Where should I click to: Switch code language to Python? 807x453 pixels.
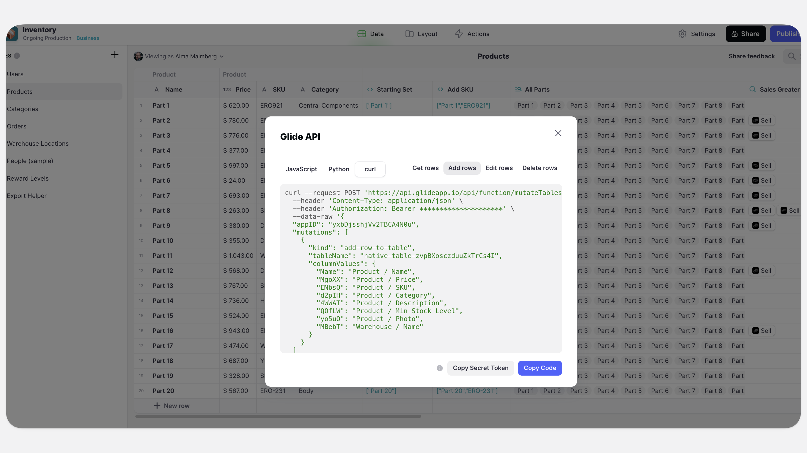click(339, 169)
